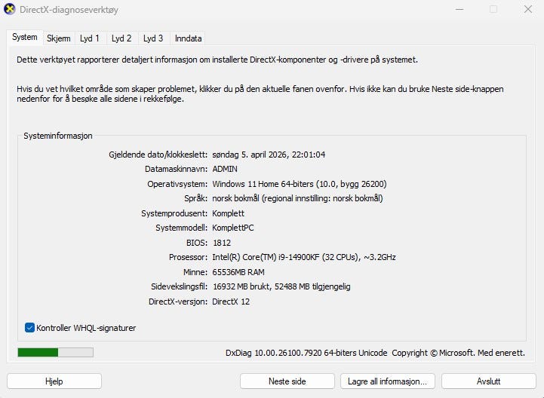Click the Operativsystem label
The image size is (544, 398).
177,184
